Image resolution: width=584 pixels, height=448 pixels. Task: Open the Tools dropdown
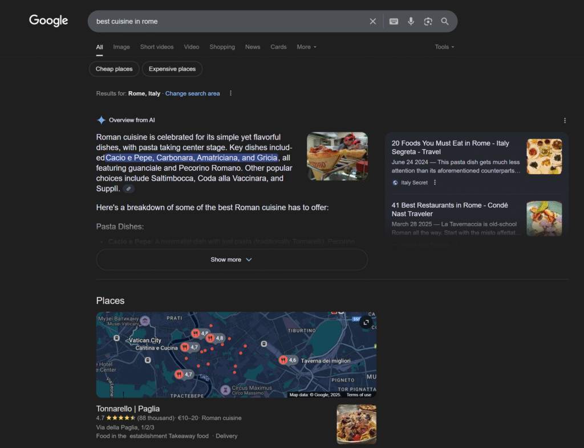pyautogui.click(x=444, y=47)
